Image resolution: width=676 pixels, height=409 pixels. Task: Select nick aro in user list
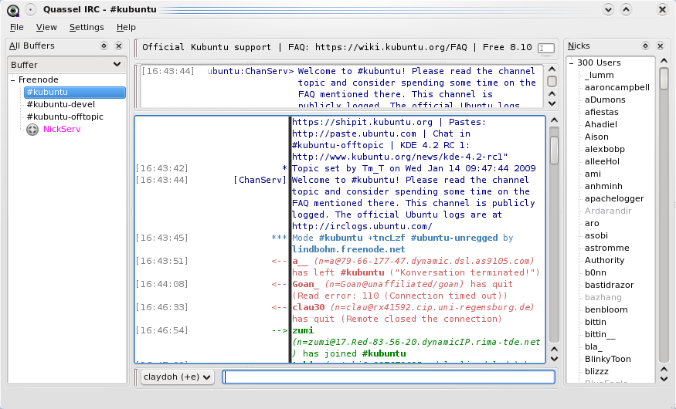coord(592,224)
